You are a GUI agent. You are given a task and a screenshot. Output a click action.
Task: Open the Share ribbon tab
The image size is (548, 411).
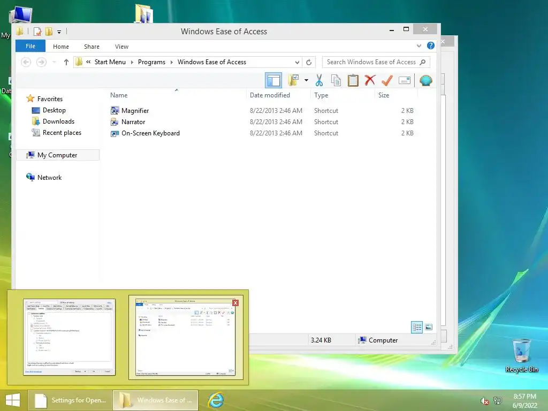pyautogui.click(x=92, y=47)
